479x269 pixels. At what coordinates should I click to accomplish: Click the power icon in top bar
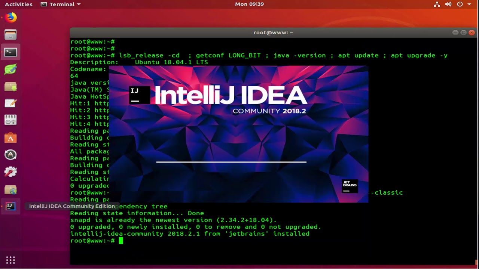[x=460, y=4]
